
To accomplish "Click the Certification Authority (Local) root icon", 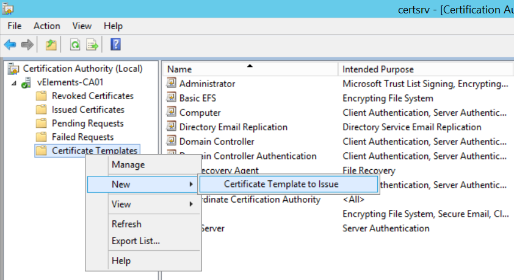I will (x=13, y=69).
